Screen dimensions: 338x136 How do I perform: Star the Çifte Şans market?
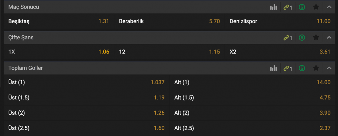316,38
